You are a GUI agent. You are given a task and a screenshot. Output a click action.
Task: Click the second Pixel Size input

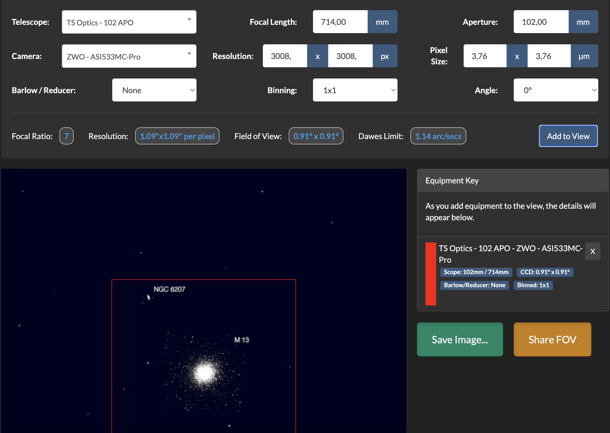coord(549,56)
